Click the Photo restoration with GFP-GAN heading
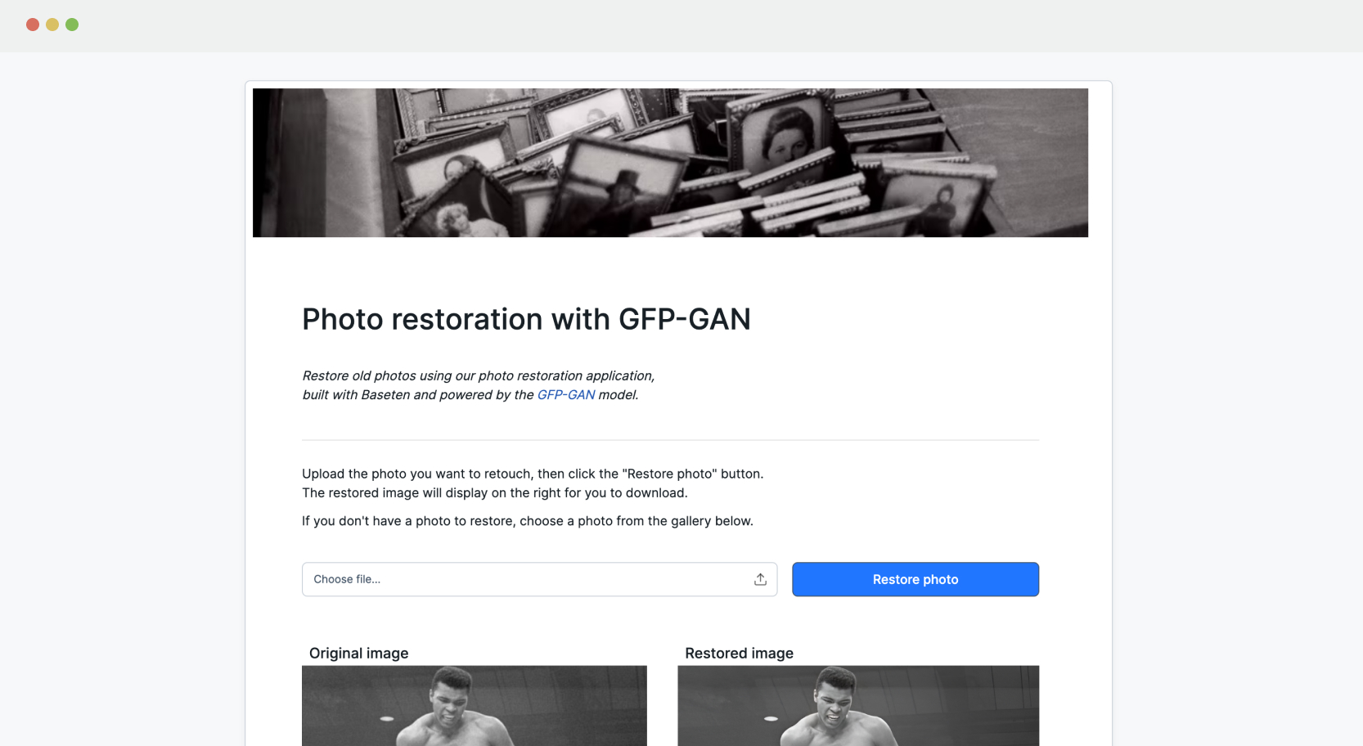 [526, 319]
